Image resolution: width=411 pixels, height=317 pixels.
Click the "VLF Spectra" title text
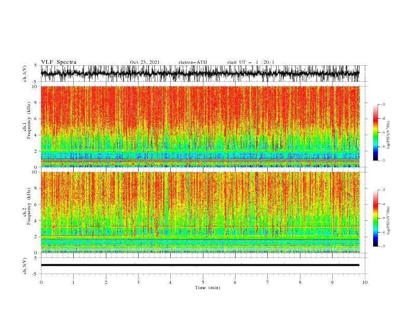pos(59,62)
